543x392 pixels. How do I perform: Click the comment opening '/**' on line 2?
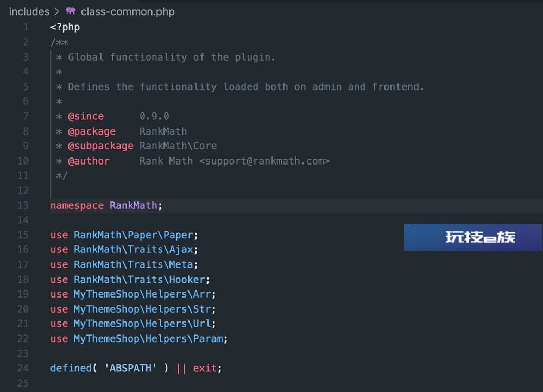pos(59,42)
